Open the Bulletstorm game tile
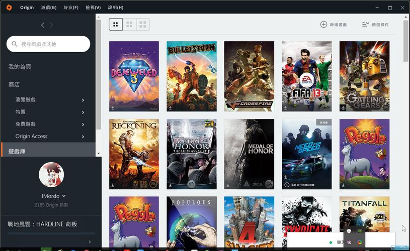Image resolution: width=410 pixels, height=251 pixels. point(192,76)
